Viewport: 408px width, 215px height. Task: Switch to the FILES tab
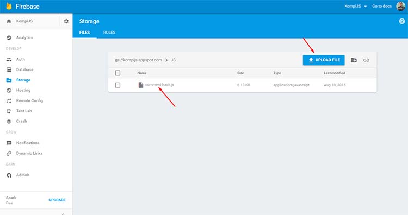[x=84, y=33]
